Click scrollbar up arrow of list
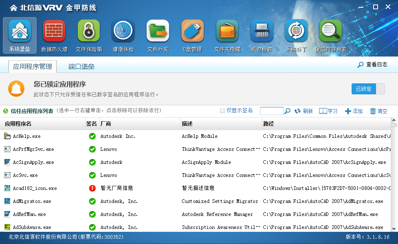The width and height of the screenshot is (398, 244). click(x=394, y=120)
